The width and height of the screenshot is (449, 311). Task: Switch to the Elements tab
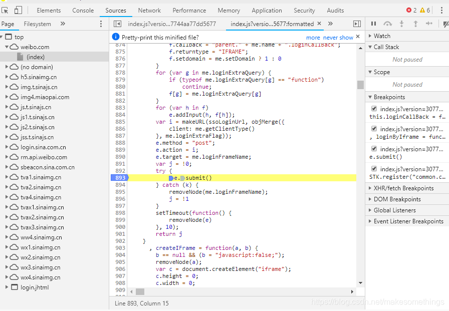point(49,11)
